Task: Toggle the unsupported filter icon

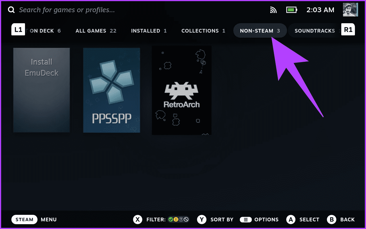Action: (186, 219)
